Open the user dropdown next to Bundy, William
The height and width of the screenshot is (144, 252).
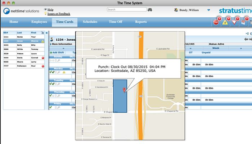coord(209,10)
